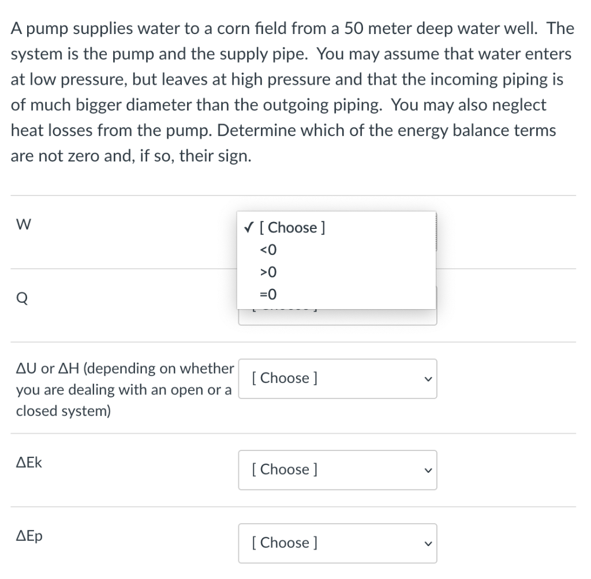Open the ΔEk answer dropdown
The height and width of the screenshot is (579, 591).
click(x=337, y=469)
